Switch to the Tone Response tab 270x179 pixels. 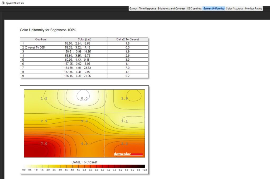point(147,8)
